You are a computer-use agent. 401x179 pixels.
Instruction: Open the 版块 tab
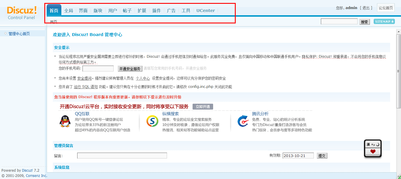98,11
